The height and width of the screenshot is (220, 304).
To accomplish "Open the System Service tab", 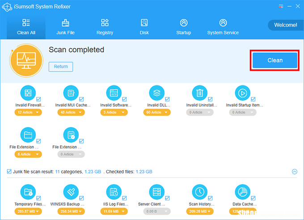I will (x=223, y=27).
